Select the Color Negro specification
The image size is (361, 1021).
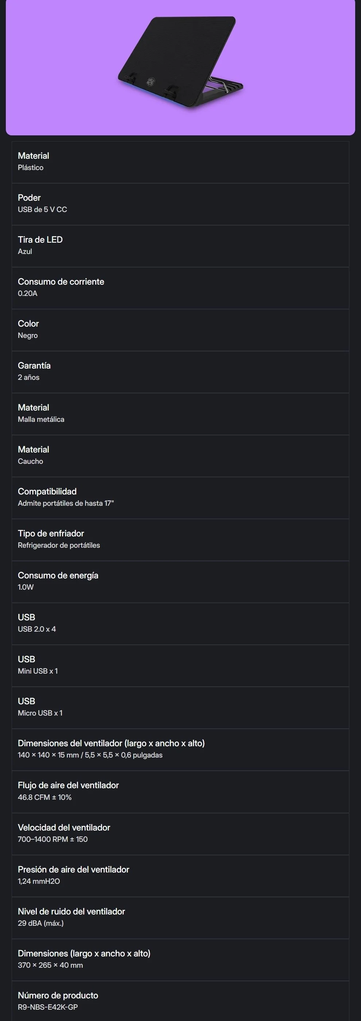[180, 330]
